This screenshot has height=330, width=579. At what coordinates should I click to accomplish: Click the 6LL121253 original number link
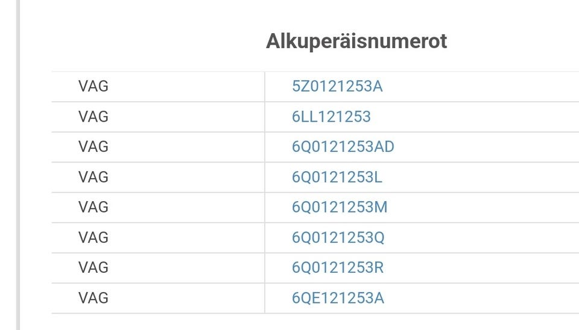(x=331, y=117)
